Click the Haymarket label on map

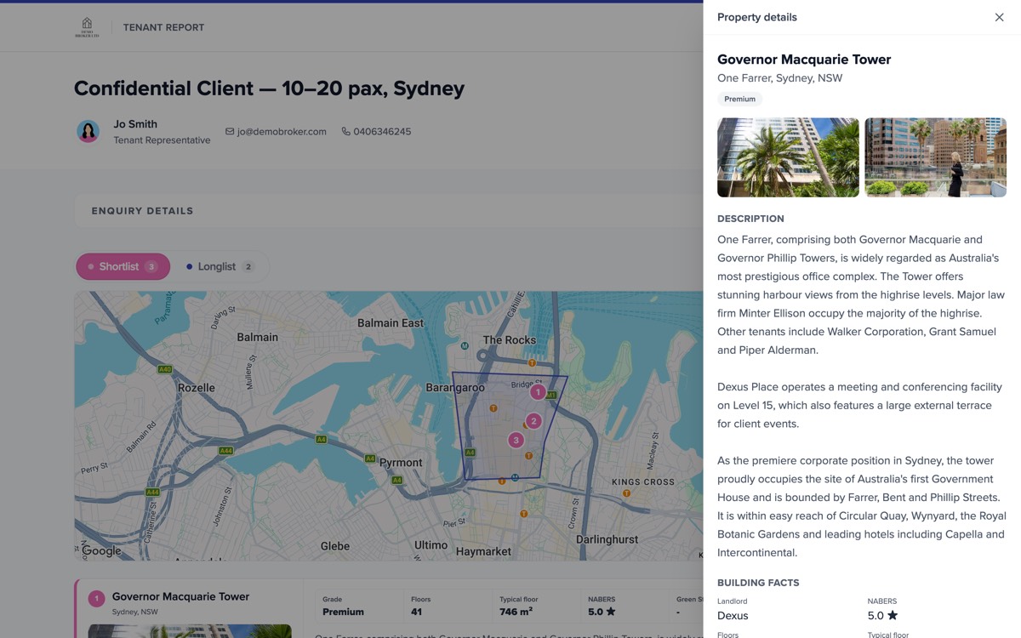pyautogui.click(x=483, y=551)
